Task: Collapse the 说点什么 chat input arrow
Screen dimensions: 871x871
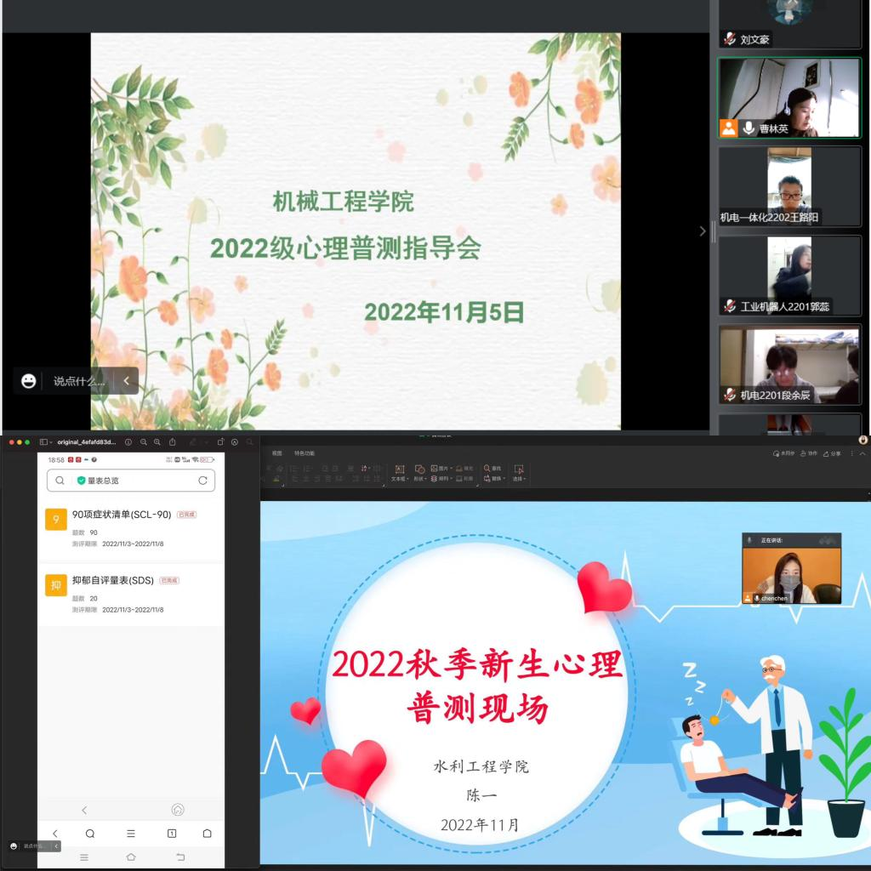Action: tap(126, 381)
